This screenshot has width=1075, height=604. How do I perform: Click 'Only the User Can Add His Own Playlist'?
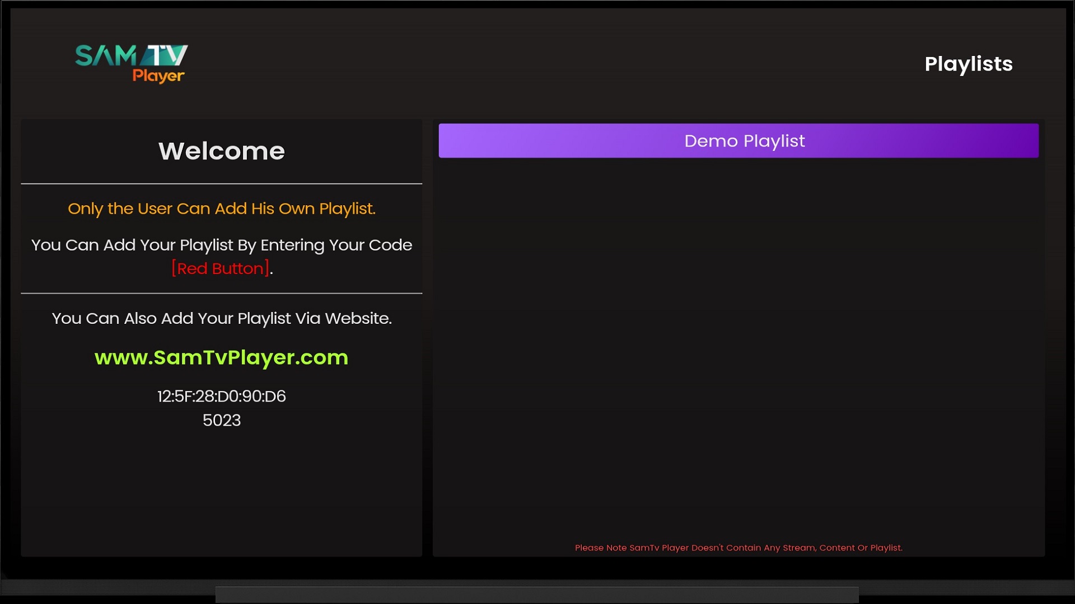221,209
